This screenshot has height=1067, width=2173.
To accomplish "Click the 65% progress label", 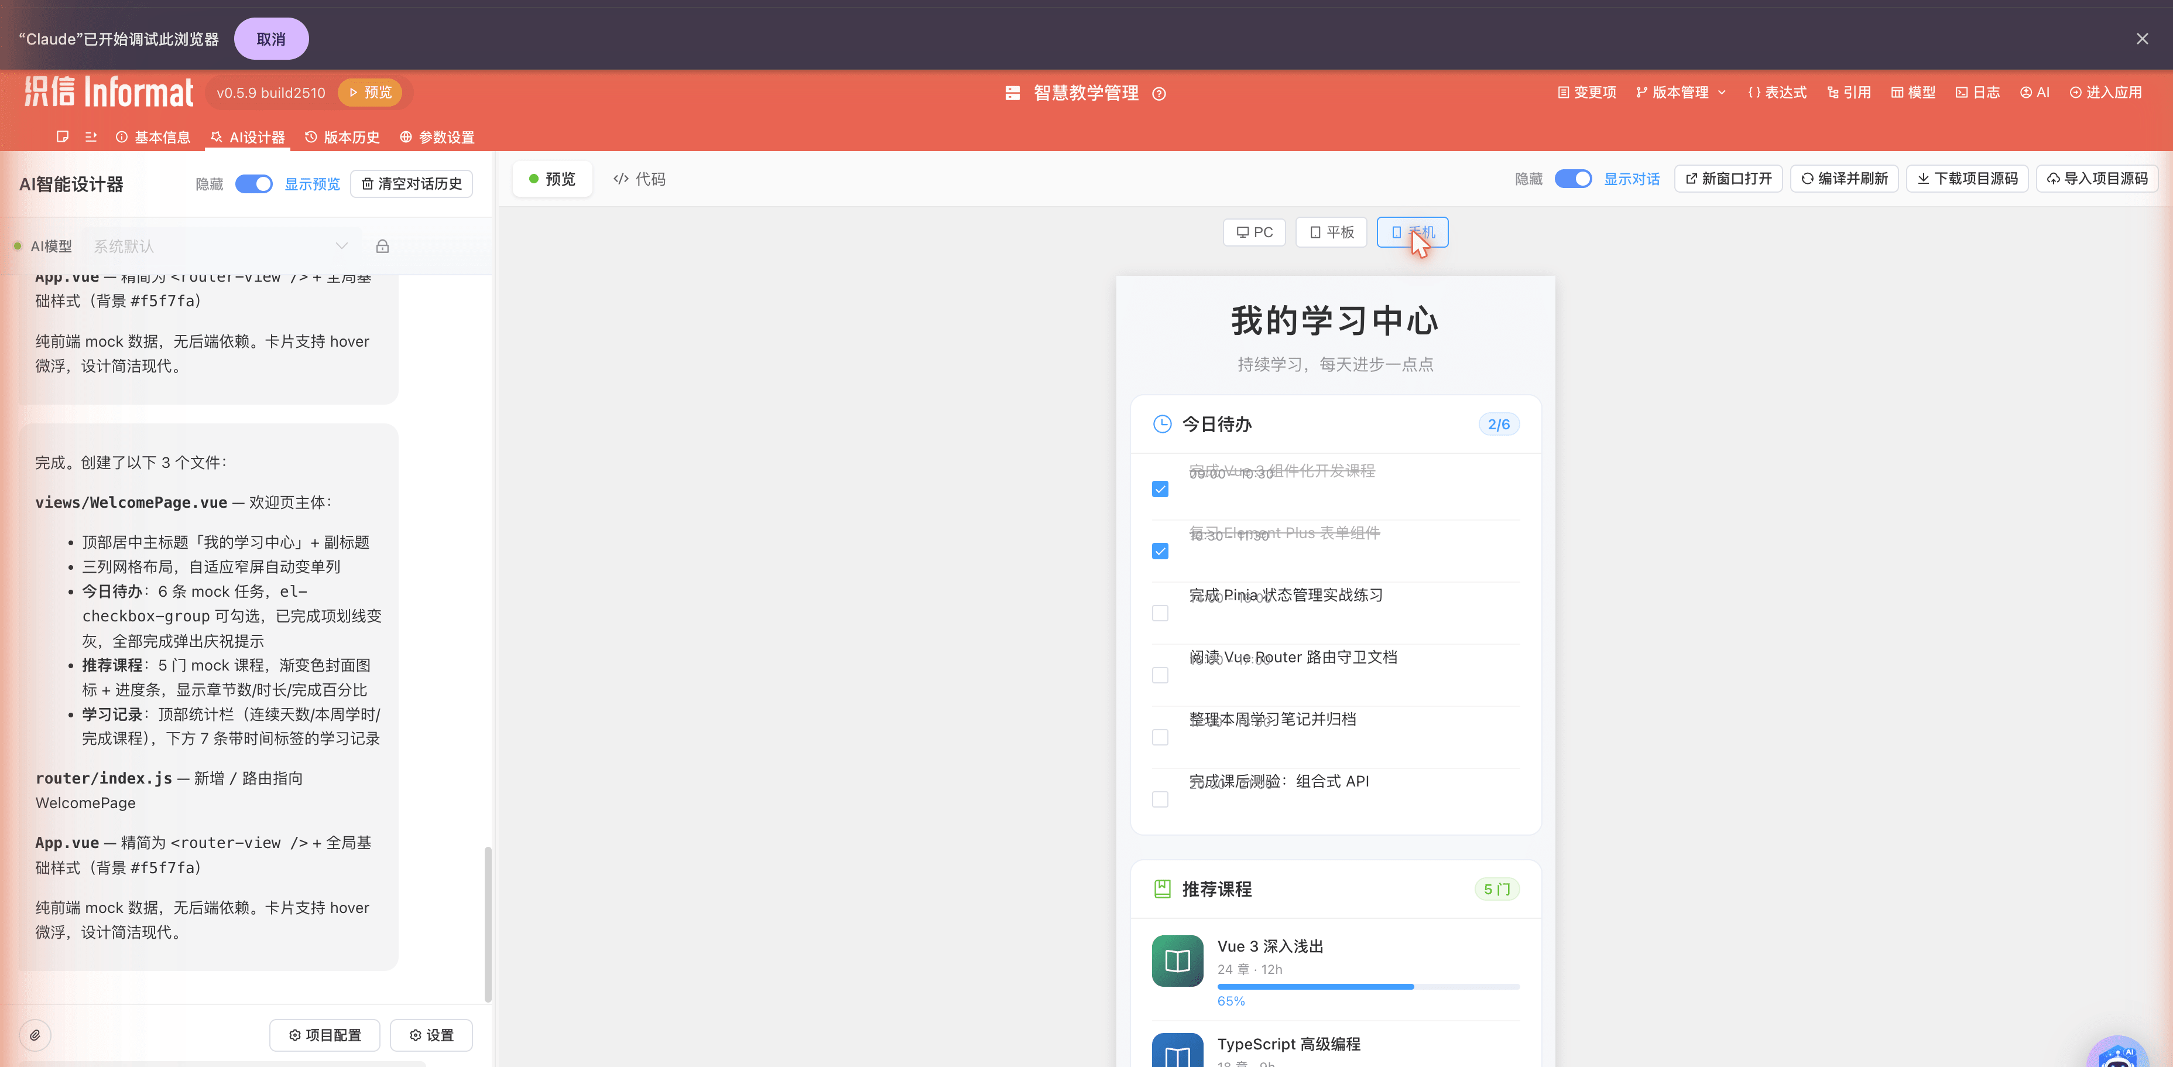I will [1231, 1001].
